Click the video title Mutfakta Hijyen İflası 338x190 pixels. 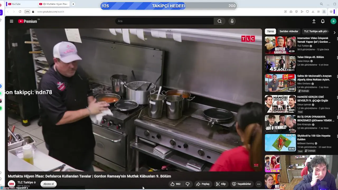point(89,176)
